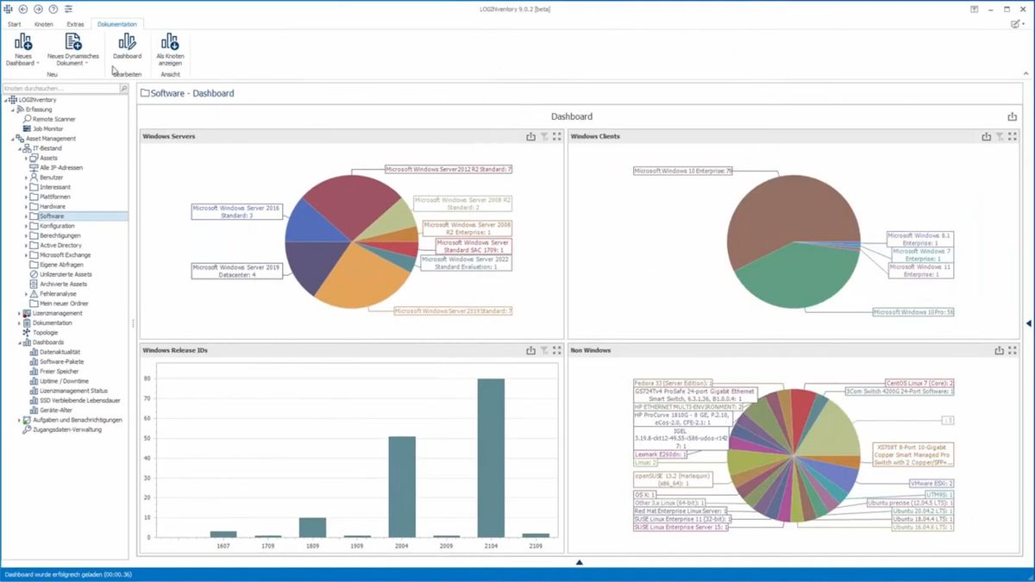Click the edit pencil icon at top right

pyautogui.click(x=1016, y=24)
